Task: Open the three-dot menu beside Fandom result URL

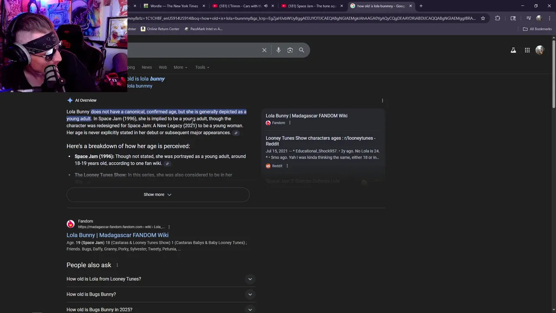Action: tap(169, 227)
